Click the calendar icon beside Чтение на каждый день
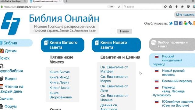 pyautogui.click(x=2, y=86)
